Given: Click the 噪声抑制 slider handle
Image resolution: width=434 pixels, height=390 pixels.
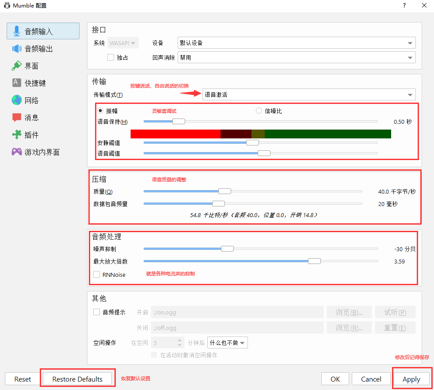Looking at the screenshot, I should click(x=227, y=249).
